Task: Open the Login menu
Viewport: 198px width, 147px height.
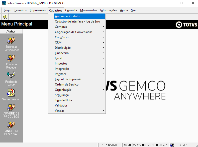Action: pyautogui.click(x=8, y=10)
